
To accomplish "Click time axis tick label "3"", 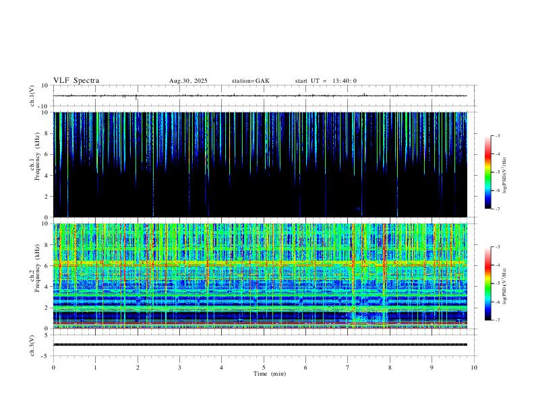I will [179, 368].
